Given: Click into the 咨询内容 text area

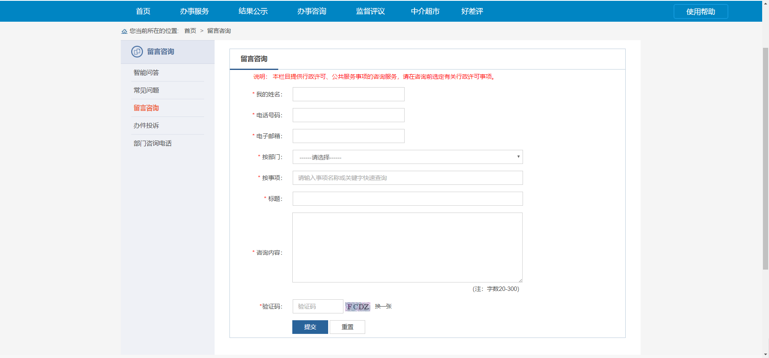Looking at the screenshot, I should 407,248.
